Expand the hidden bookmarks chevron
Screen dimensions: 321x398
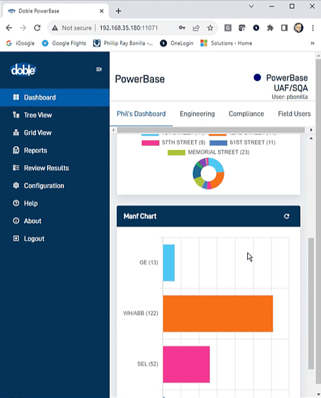(313, 44)
